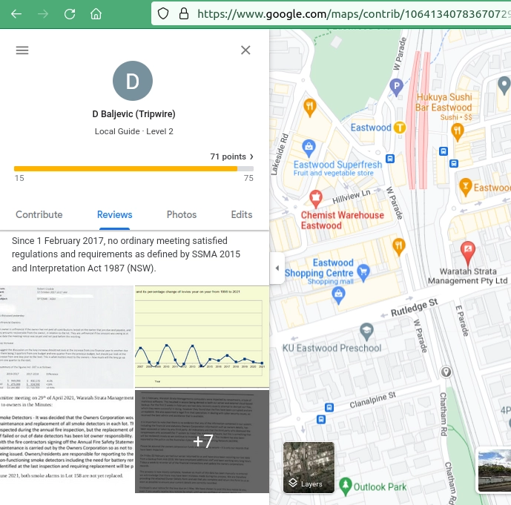
Task: Click the restaurant pin near Lakeside Rd
Action: (x=309, y=108)
